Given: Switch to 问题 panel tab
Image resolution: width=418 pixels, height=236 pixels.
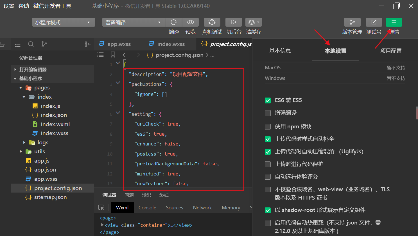Looking at the screenshot, I should click(x=129, y=195).
